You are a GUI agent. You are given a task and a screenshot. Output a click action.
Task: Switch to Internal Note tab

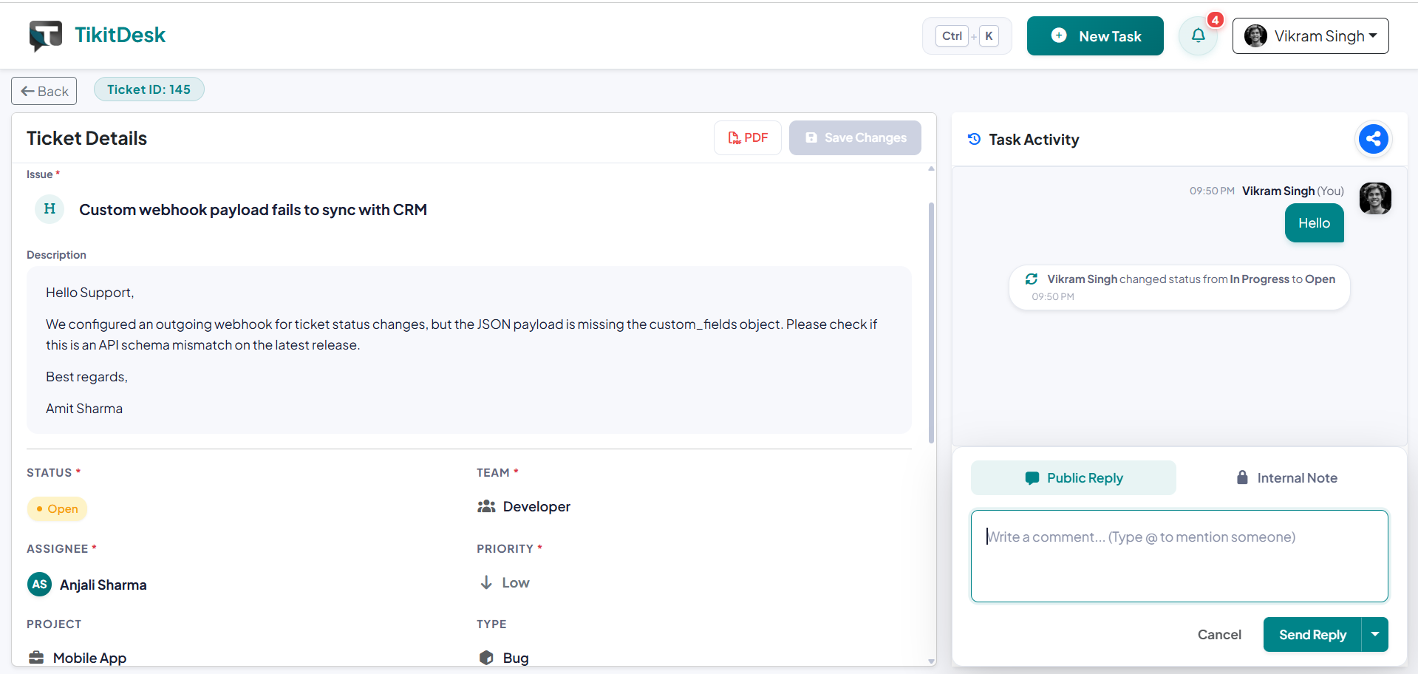click(1286, 477)
